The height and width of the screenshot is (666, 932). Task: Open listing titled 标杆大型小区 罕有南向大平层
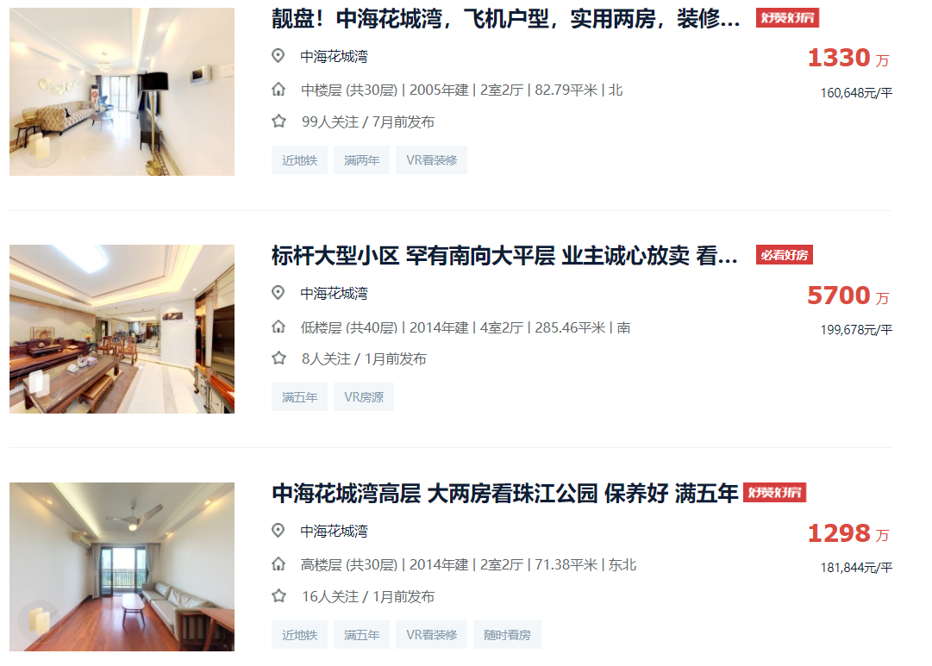coord(504,256)
